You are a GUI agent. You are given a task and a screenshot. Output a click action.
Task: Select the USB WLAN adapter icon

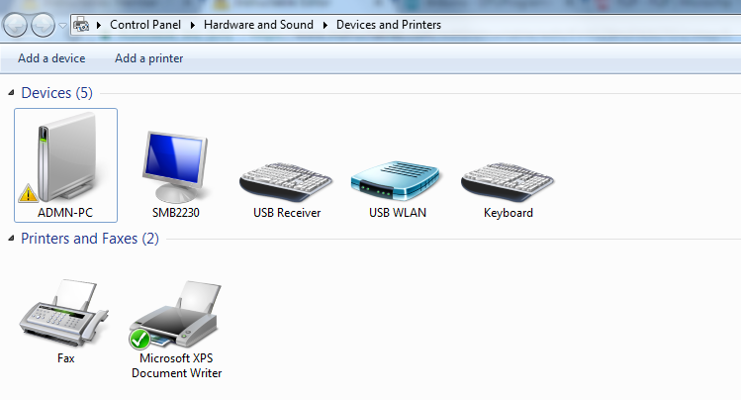(x=398, y=180)
